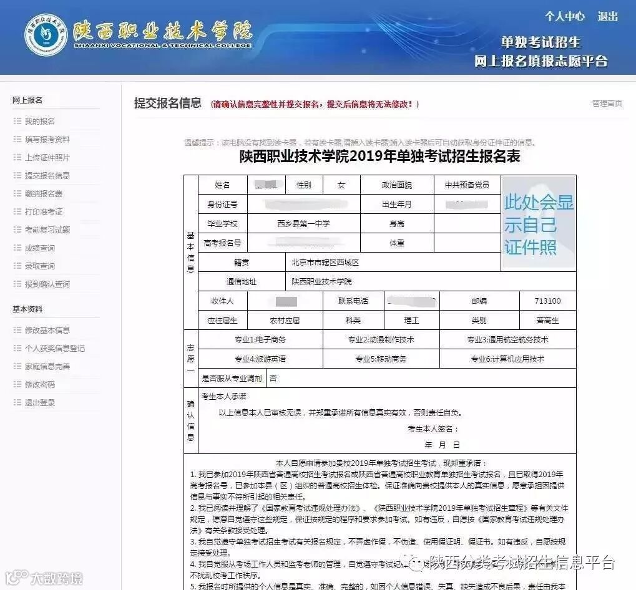
Task: Click 专业1:电子商务 cell
Action: tap(260, 339)
